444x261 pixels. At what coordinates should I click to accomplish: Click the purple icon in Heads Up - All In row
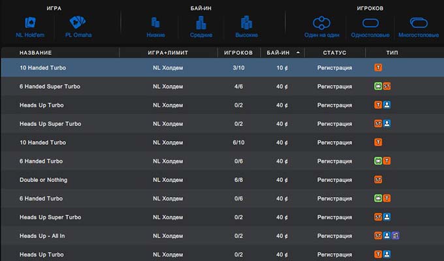point(396,236)
